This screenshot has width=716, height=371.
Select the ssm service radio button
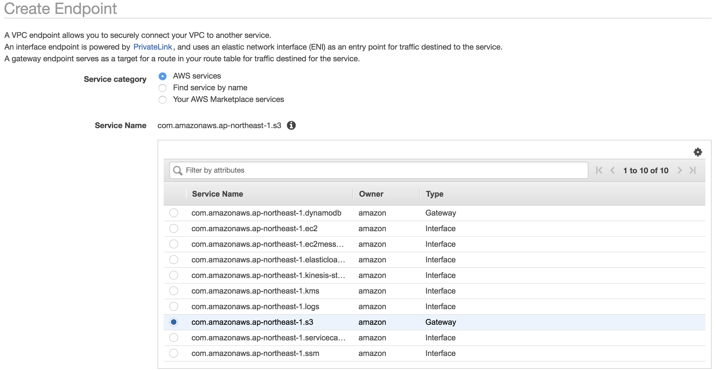coord(174,353)
